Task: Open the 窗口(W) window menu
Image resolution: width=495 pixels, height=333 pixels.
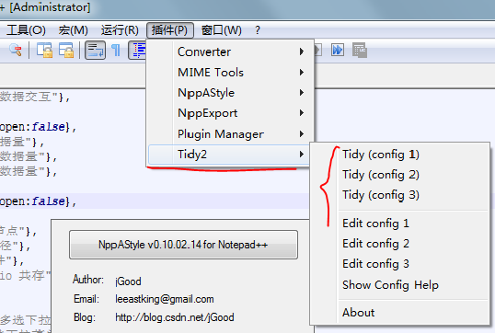Action: pos(222,30)
